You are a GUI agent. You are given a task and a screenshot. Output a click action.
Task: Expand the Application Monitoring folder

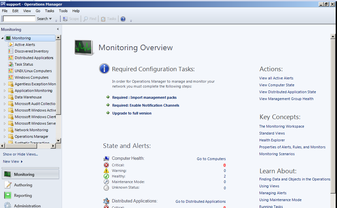tap(5, 91)
